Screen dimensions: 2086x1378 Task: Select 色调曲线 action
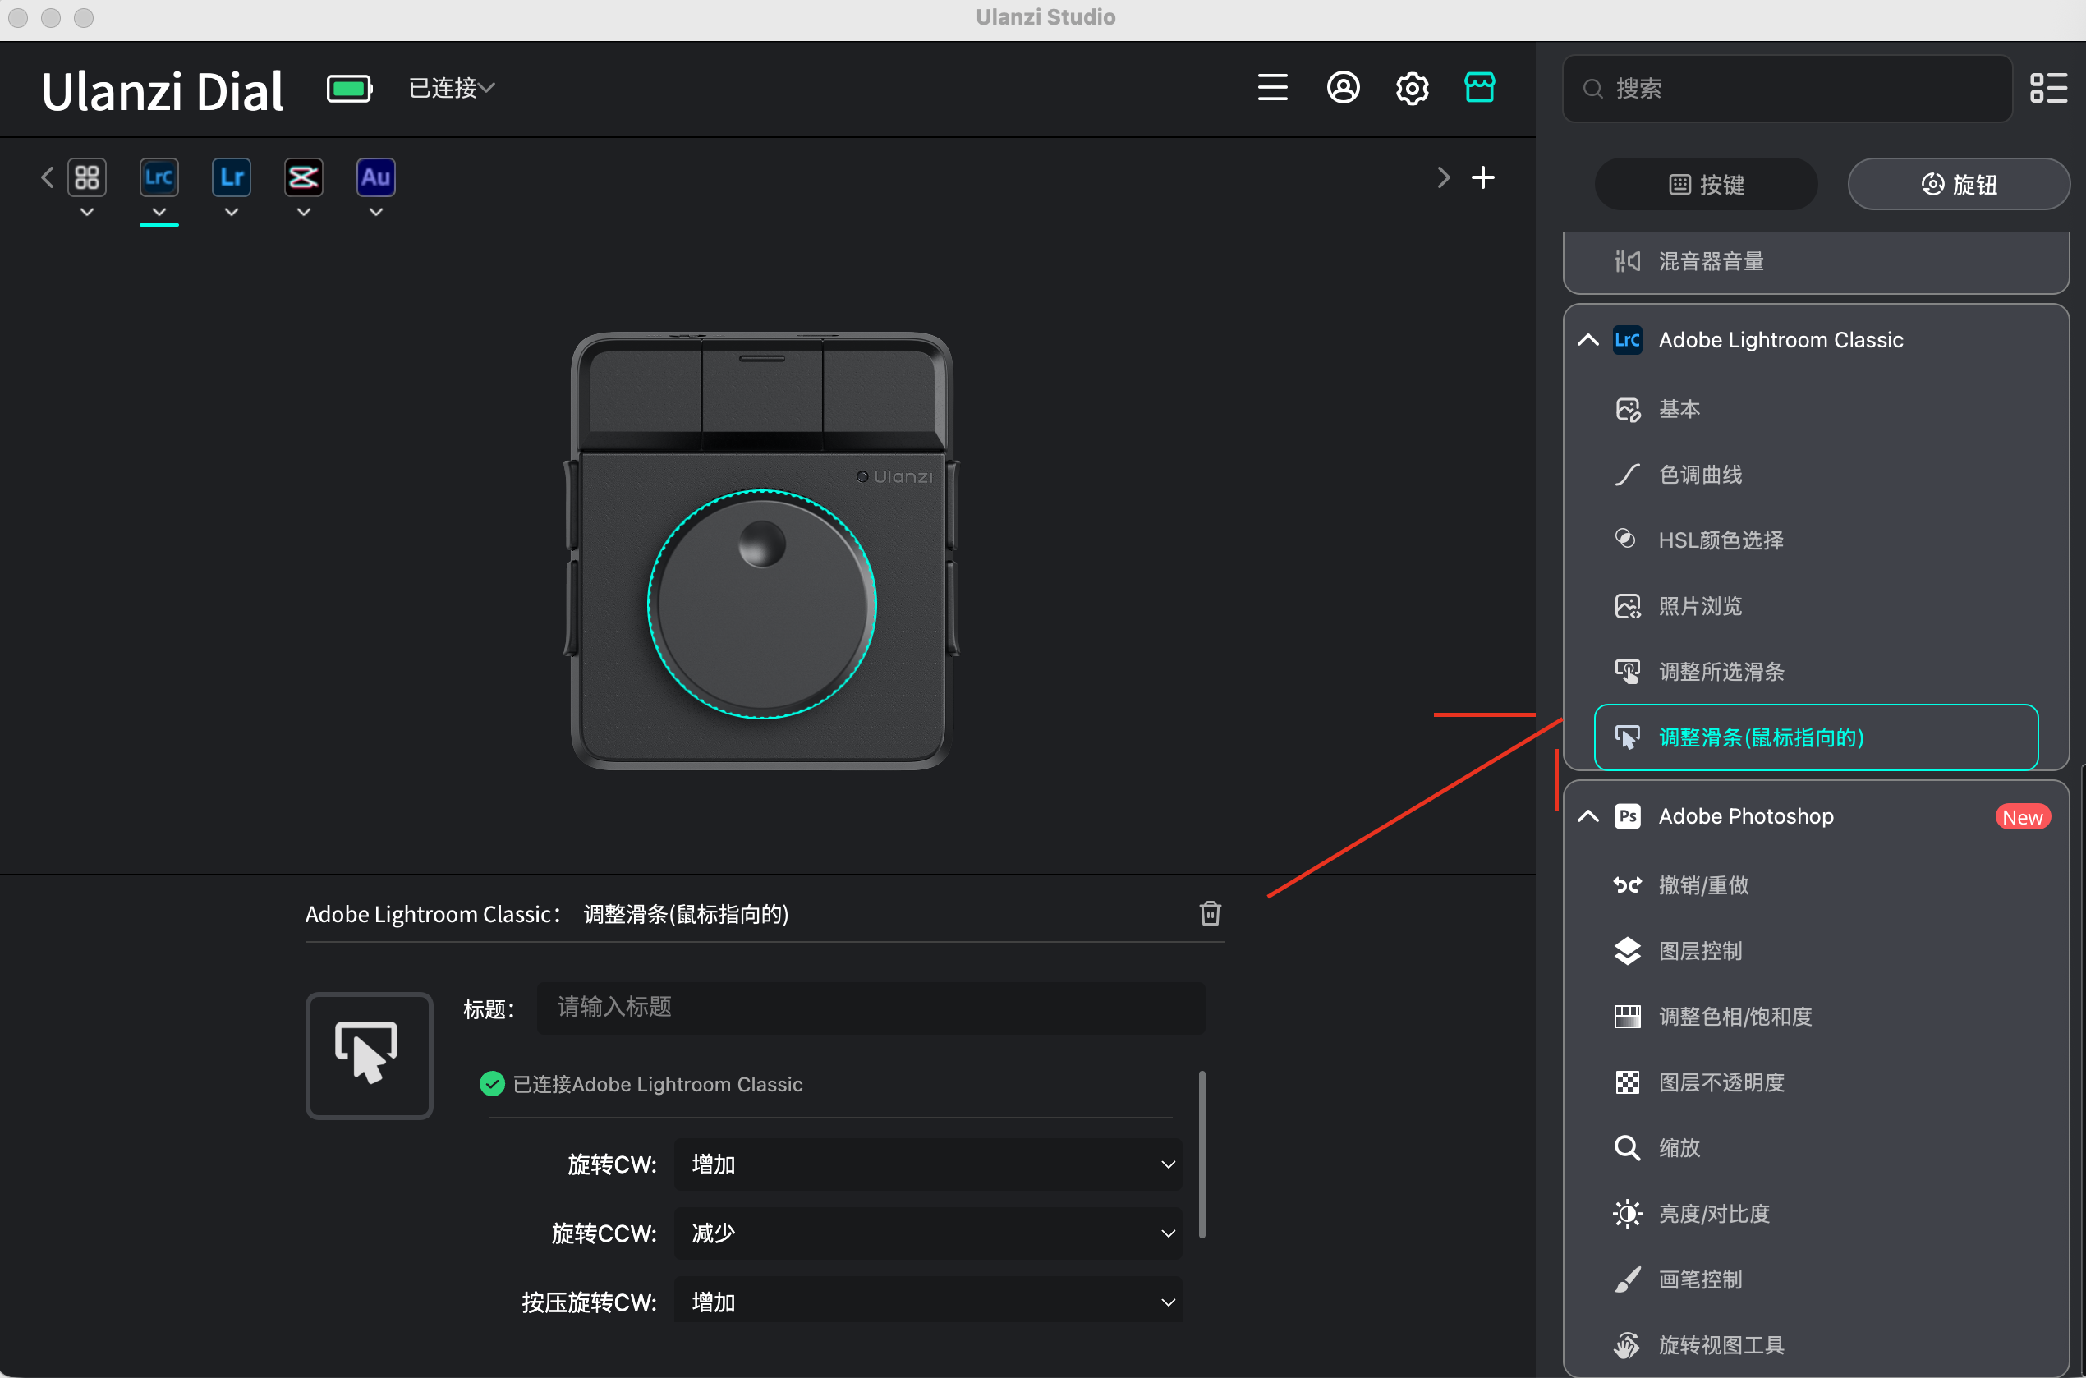pos(1817,475)
